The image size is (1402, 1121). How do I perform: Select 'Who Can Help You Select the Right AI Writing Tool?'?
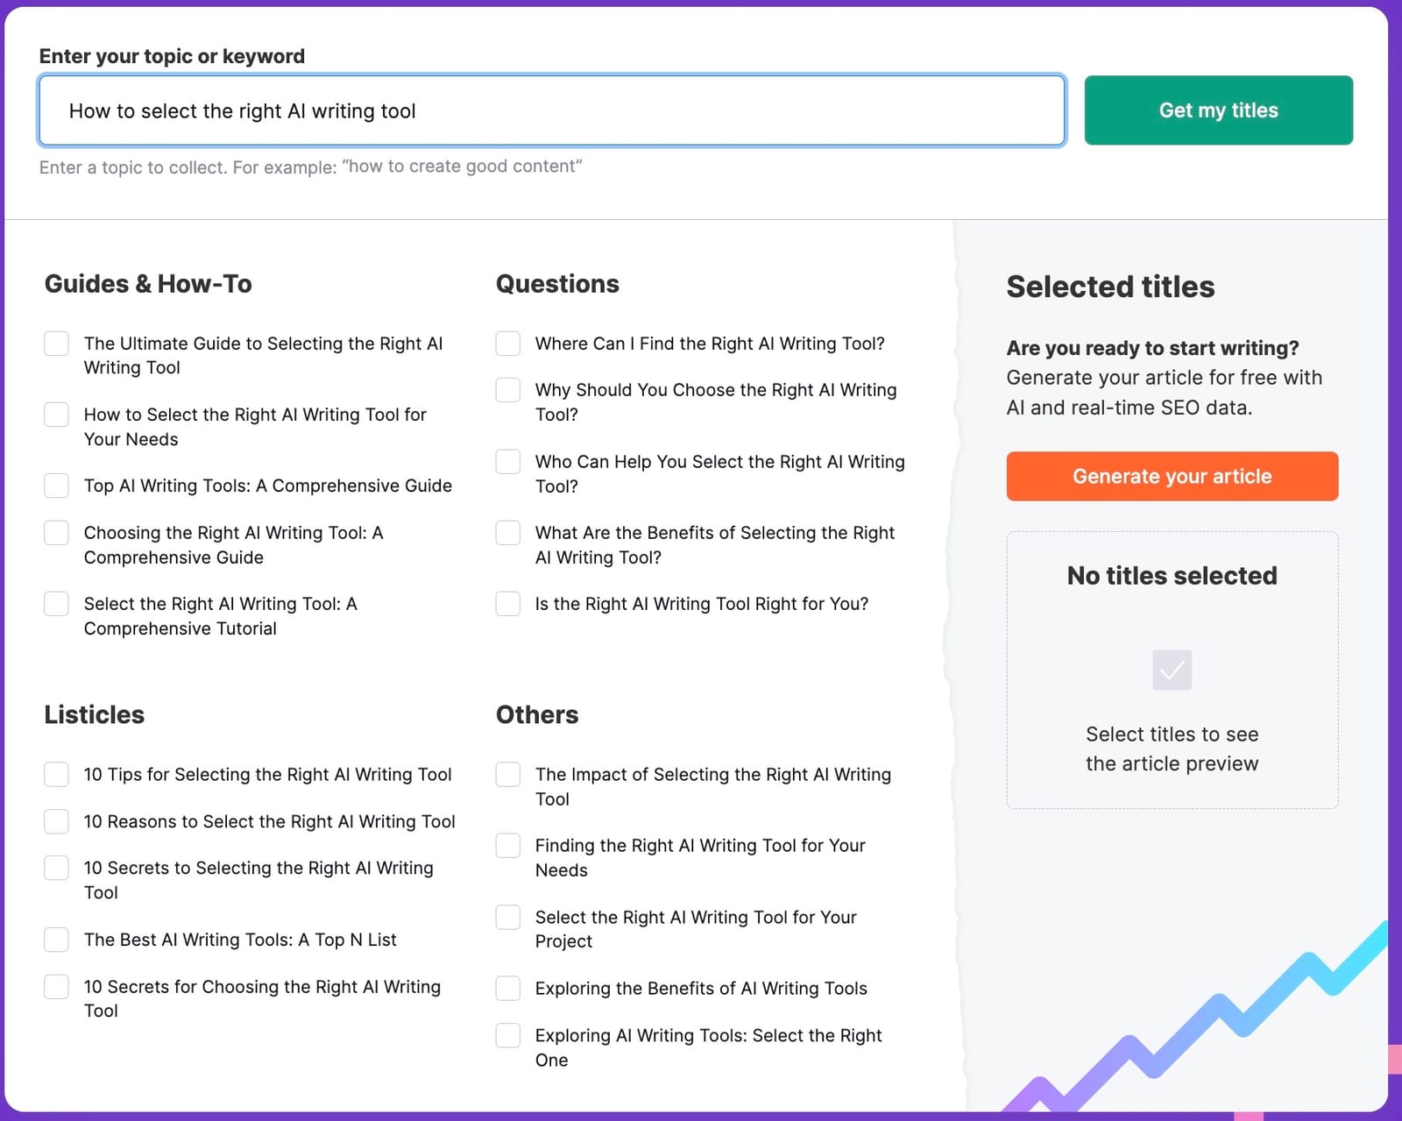tap(507, 461)
